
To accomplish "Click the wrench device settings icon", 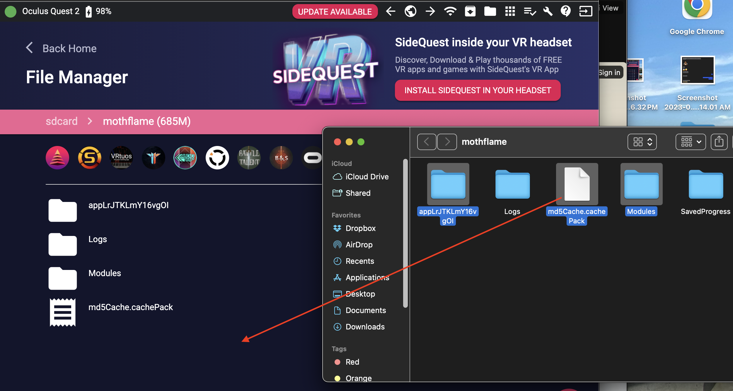I will (547, 11).
